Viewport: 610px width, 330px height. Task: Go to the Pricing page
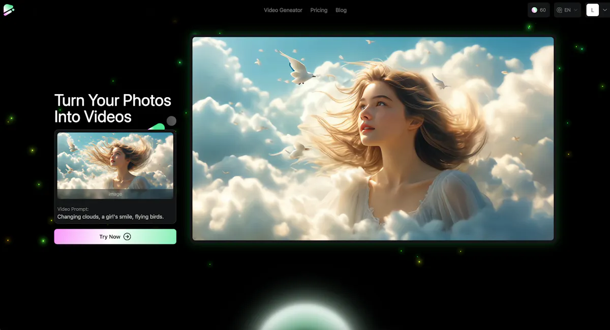[x=319, y=10]
